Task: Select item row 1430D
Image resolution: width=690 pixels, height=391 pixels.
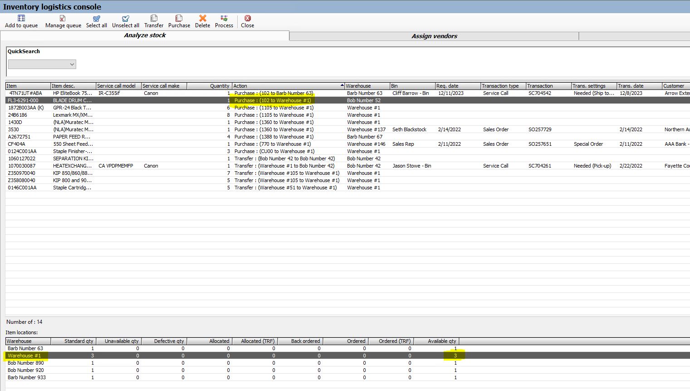Action: point(347,122)
